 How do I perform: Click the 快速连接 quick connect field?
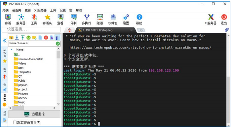[31, 29]
